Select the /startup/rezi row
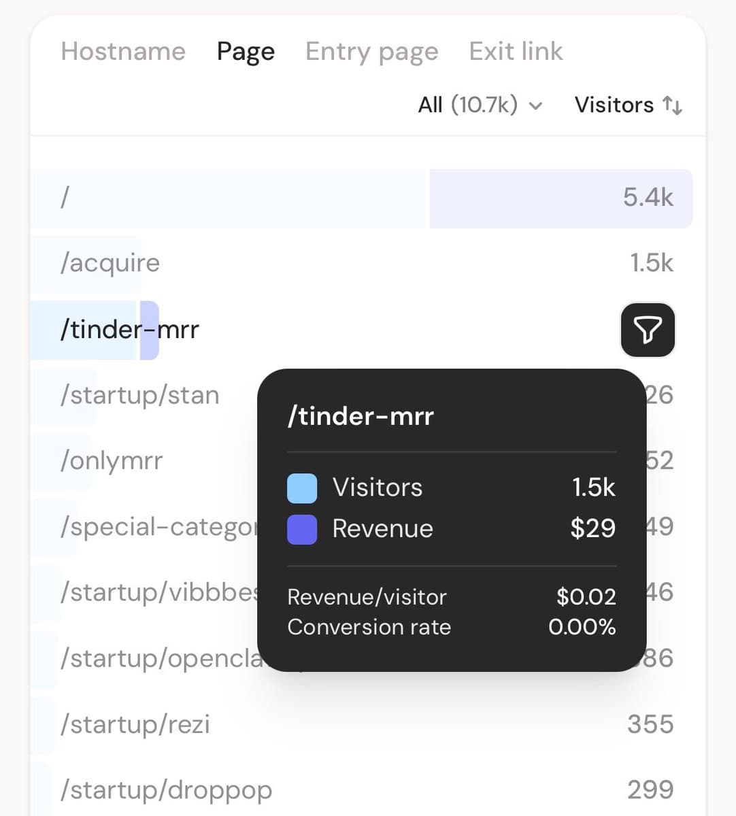The height and width of the screenshot is (816, 736). (362, 724)
